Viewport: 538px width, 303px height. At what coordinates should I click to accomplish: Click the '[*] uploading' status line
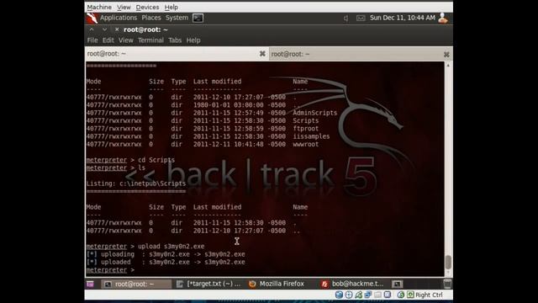pyautogui.click(x=166, y=254)
